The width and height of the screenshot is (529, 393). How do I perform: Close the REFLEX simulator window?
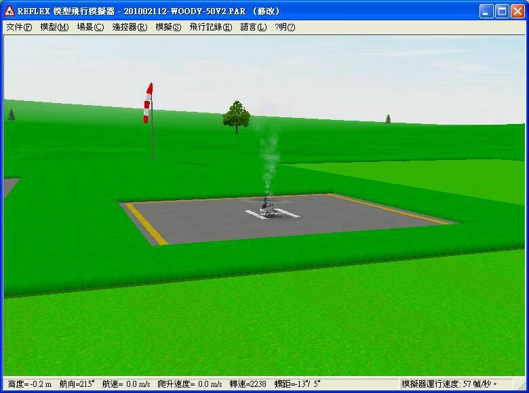point(517,12)
